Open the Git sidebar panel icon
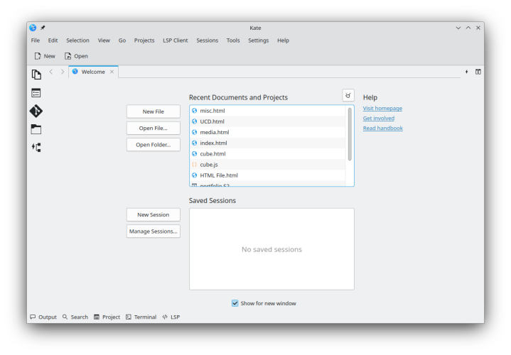 (x=36, y=111)
